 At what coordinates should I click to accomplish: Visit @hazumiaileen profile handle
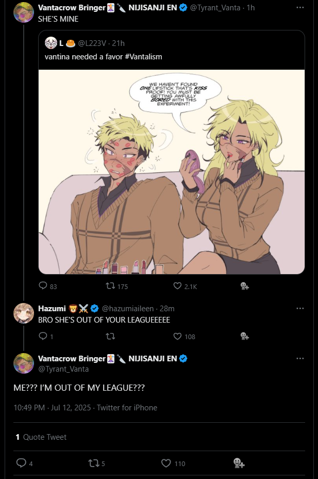click(127, 309)
